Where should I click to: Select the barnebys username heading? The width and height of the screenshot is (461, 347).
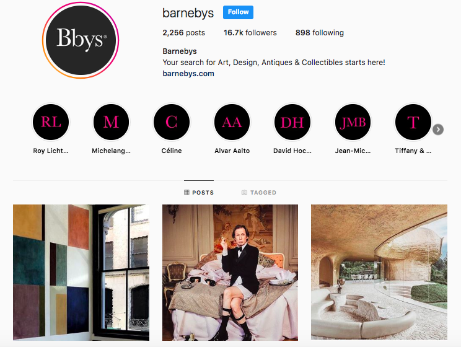point(188,13)
